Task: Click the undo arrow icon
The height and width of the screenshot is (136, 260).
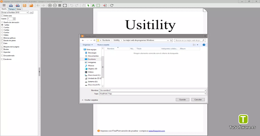Action: pyautogui.click(x=71, y=6)
